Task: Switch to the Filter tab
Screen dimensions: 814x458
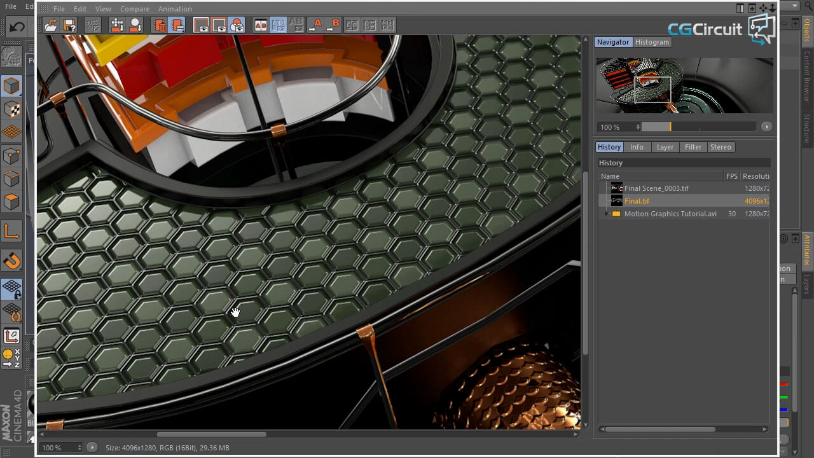Action: pos(693,147)
